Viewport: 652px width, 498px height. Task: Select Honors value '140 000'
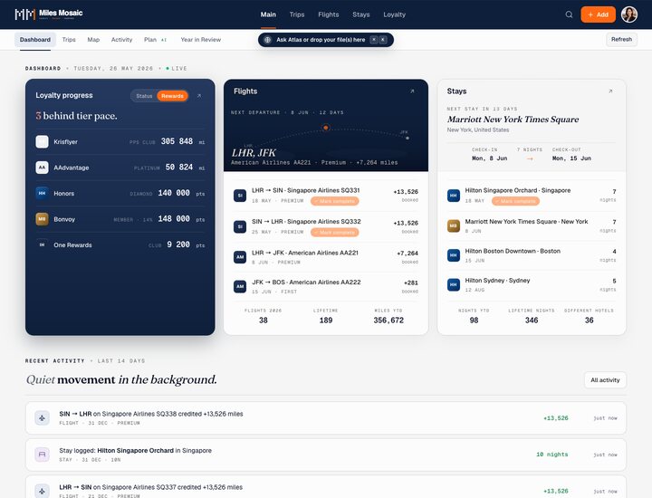(x=174, y=193)
